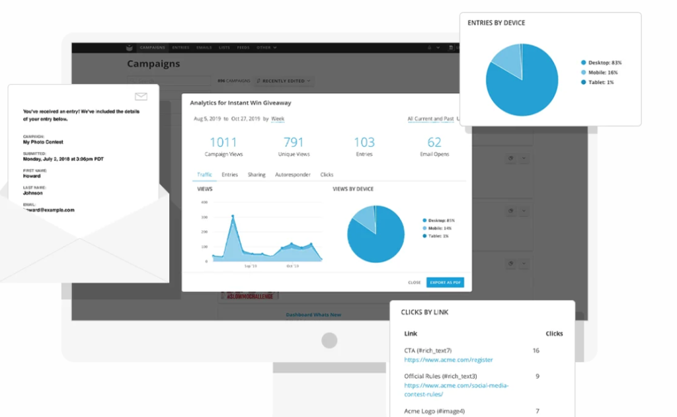Image resolution: width=677 pixels, height=417 pixels.
Task: Switch to the Sharing tab
Action: click(257, 174)
